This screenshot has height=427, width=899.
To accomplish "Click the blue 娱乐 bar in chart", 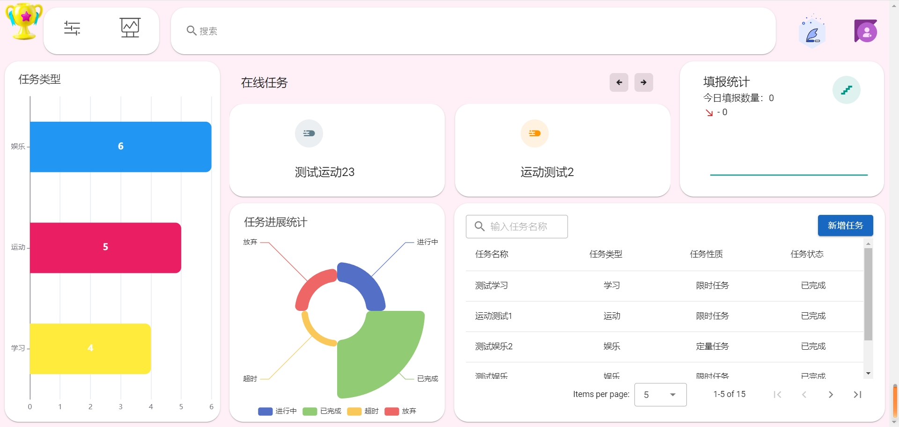I will click(x=121, y=147).
